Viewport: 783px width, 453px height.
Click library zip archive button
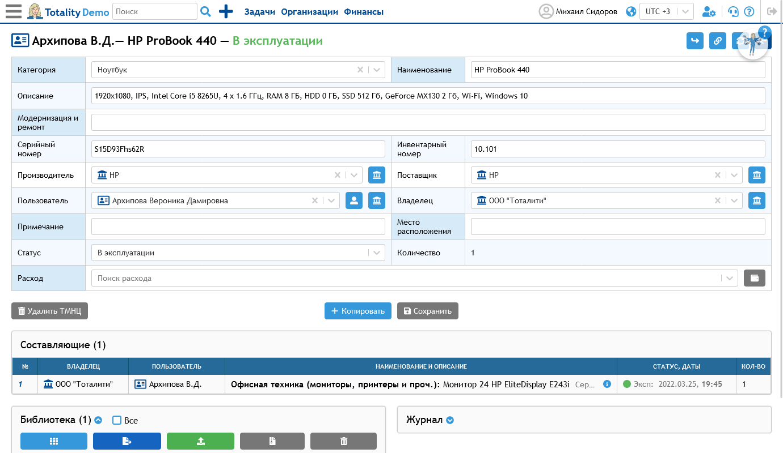click(x=272, y=441)
